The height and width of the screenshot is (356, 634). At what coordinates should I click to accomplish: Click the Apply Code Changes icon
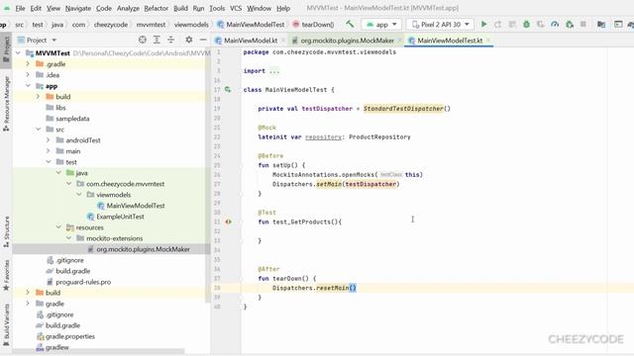[512, 24]
